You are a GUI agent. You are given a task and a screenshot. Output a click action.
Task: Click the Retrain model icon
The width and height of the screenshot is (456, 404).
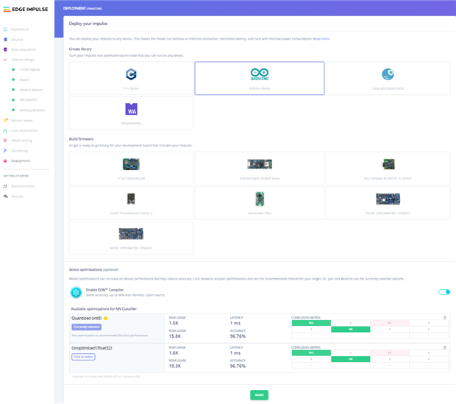click(x=5, y=120)
